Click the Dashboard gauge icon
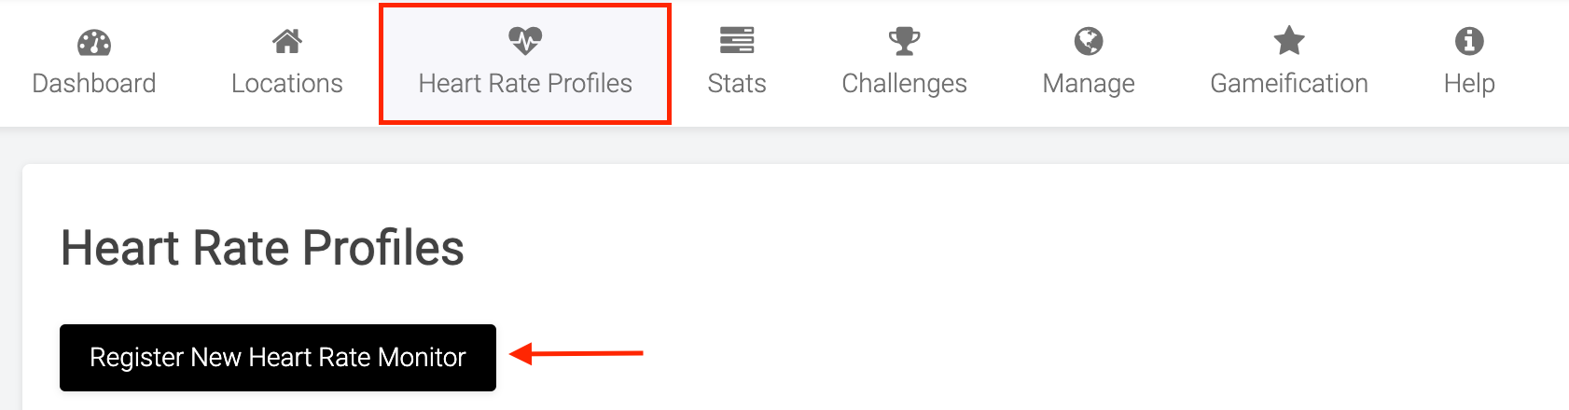The height and width of the screenshot is (410, 1569). 94,42
